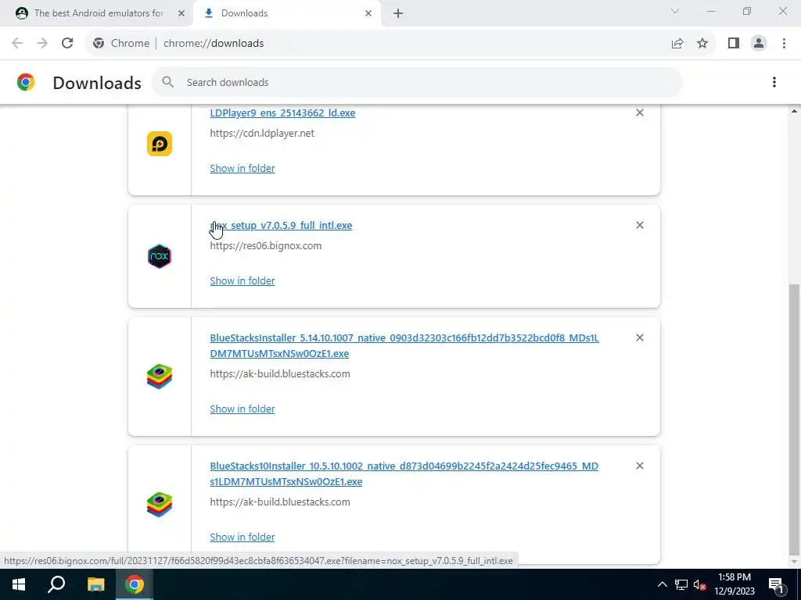The image size is (801, 600).
Task: Remove BlueStacks10Installer download from list
Action: tap(640, 466)
